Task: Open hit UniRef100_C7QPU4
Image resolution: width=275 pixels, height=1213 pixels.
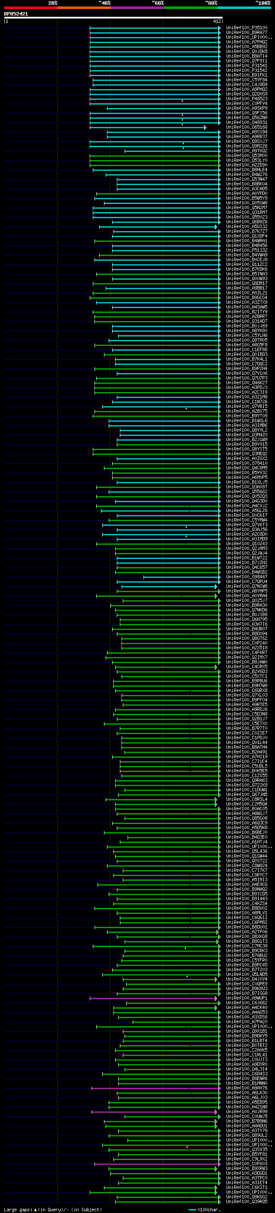Action: [x=246, y=582]
